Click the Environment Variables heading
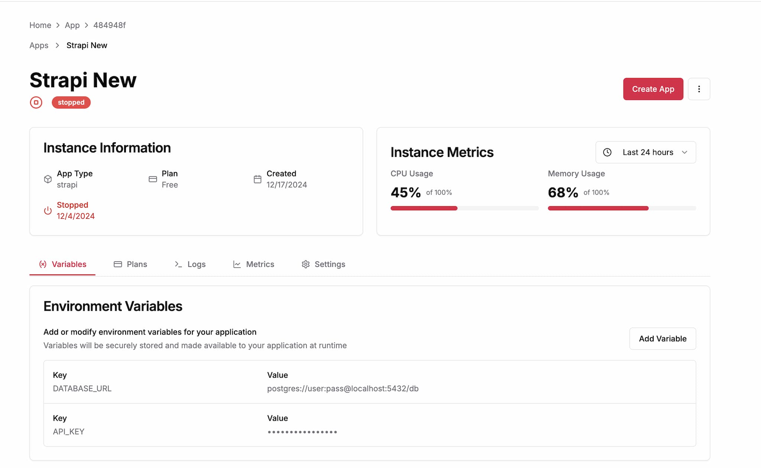Screen dimensions: 761x468 click(x=113, y=306)
